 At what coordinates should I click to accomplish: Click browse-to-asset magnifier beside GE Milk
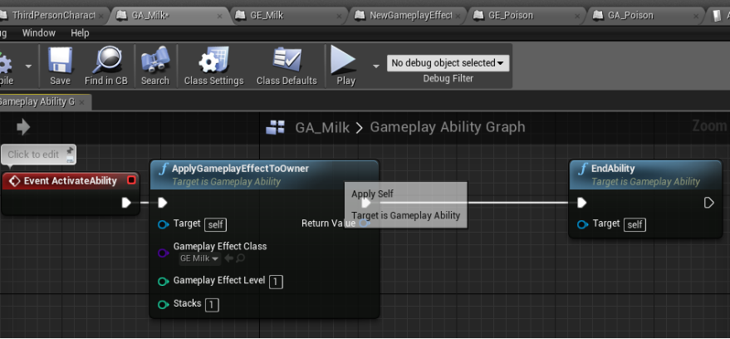coord(240,258)
